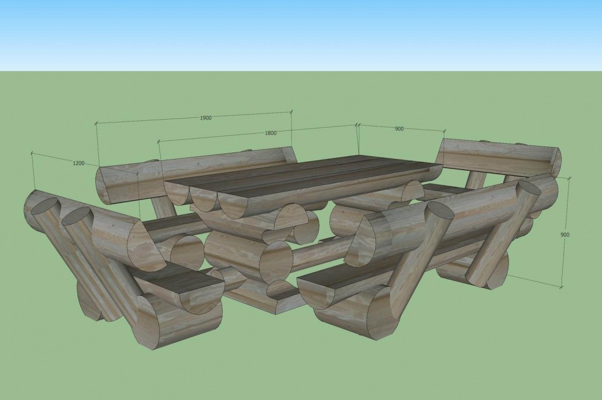
Task: Click the round base log under front-left bench
Action: (175, 321)
